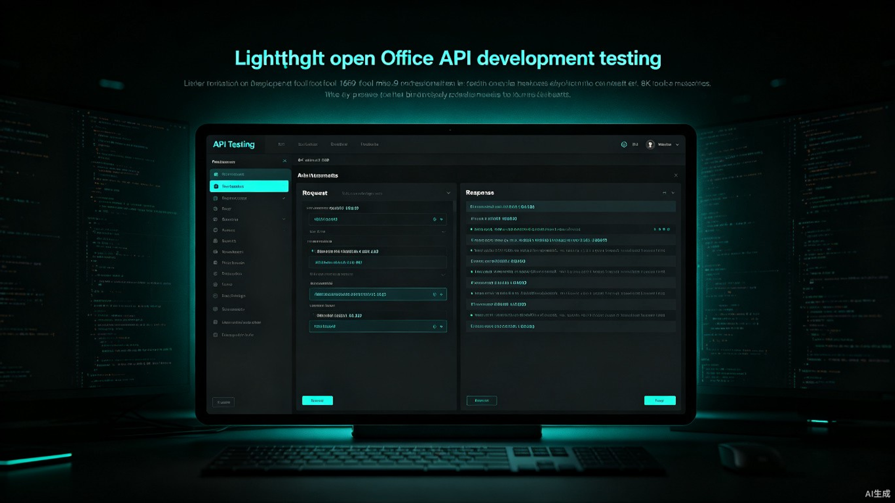The width and height of the screenshot is (895, 503).
Task: Open the Response panel dropdown chevron
Action: (x=673, y=193)
